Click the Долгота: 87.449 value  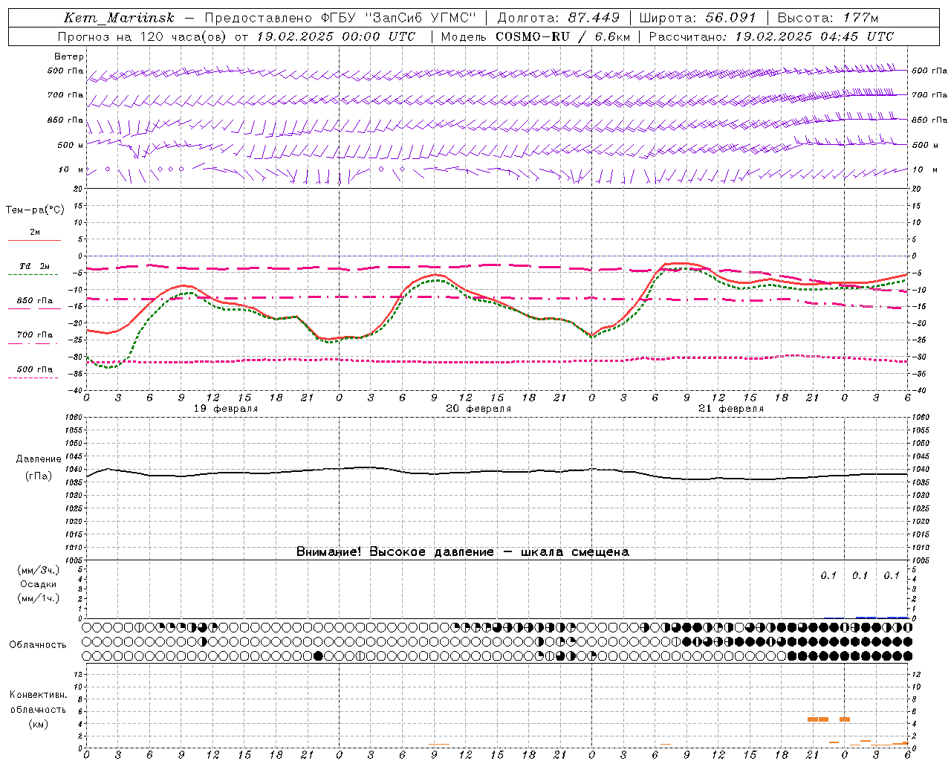pos(559,18)
